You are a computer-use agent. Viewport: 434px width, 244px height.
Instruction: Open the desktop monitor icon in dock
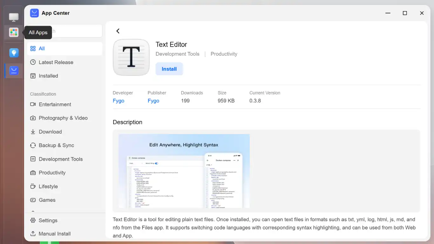(x=14, y=17)
